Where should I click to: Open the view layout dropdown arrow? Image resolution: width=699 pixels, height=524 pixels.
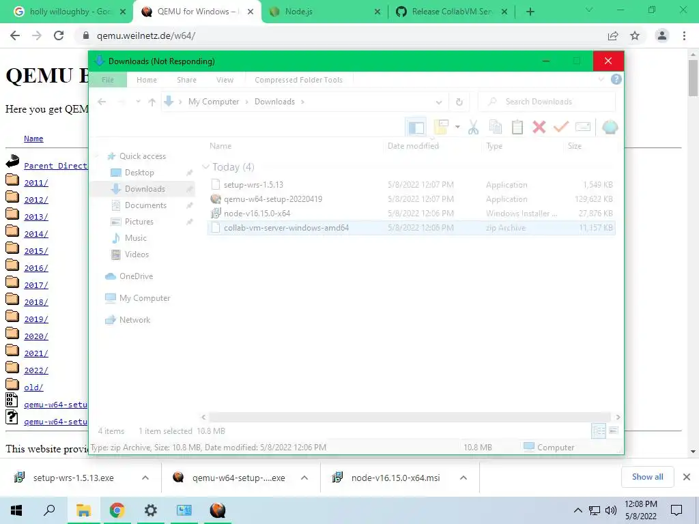coord(457,128)
